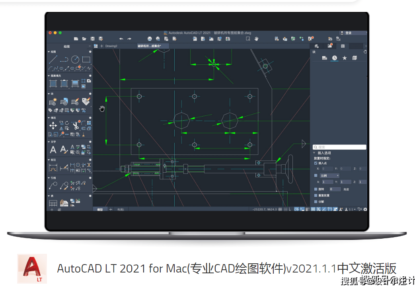The image size is (415, 290).
Task: Toggle ortho mode in status bar
Action: (x=290, y=209)
